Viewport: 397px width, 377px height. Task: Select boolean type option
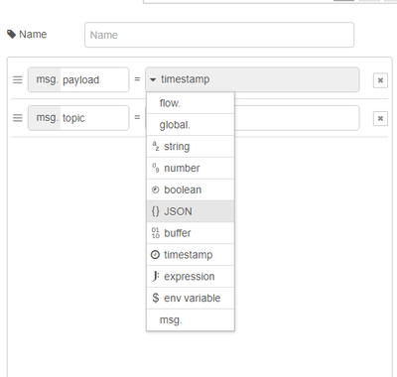click(x=191, y=189)
